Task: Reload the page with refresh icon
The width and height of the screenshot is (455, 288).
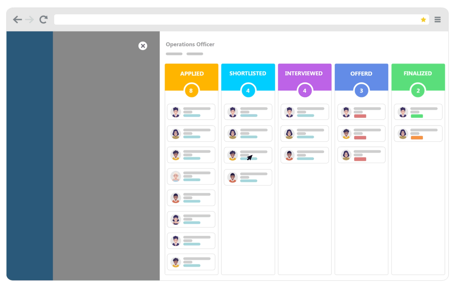Action: pyautogui.click(x=43, y=19)
